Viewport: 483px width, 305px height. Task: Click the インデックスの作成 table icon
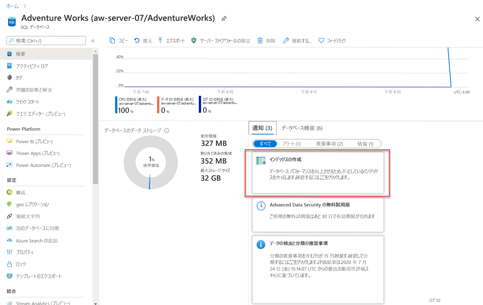[x=261, y=161]
